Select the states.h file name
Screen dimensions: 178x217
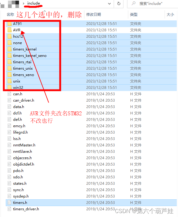[20, 184]
